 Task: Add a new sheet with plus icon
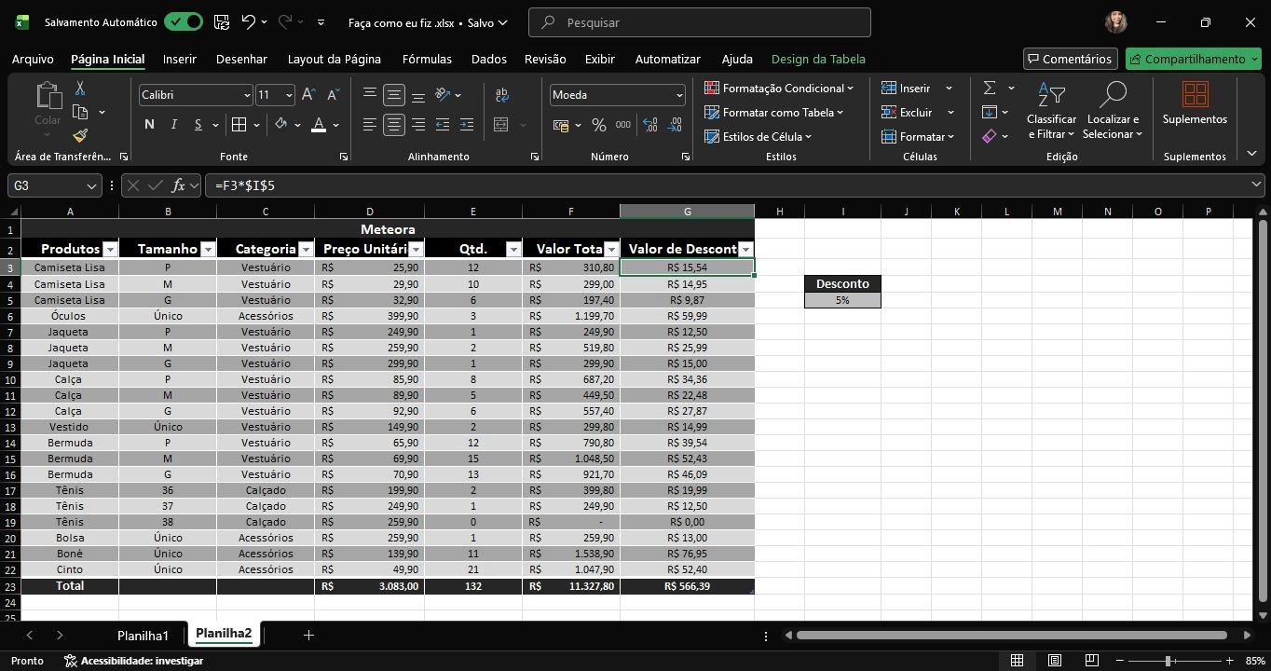coord(308,636)
